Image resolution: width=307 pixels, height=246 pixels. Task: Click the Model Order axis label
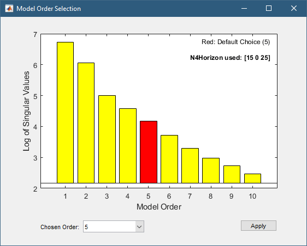coord(159,207)
